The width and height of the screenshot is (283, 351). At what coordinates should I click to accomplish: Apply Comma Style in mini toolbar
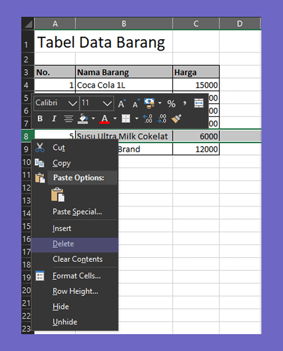point(185,103)
